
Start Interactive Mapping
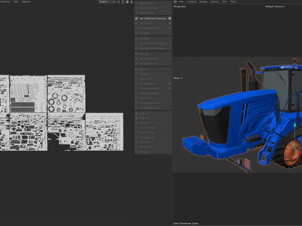153,43
